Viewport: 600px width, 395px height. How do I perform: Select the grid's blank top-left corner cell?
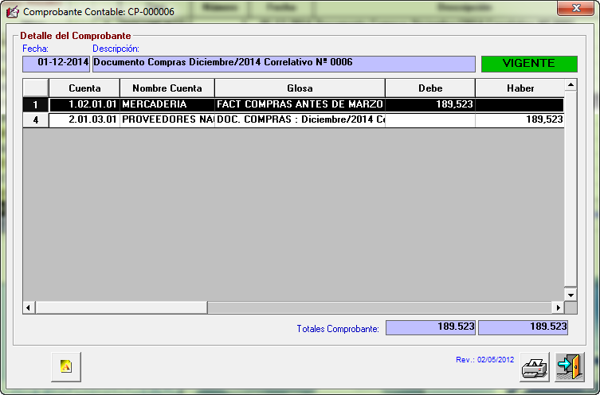click(x=36, y=88)
